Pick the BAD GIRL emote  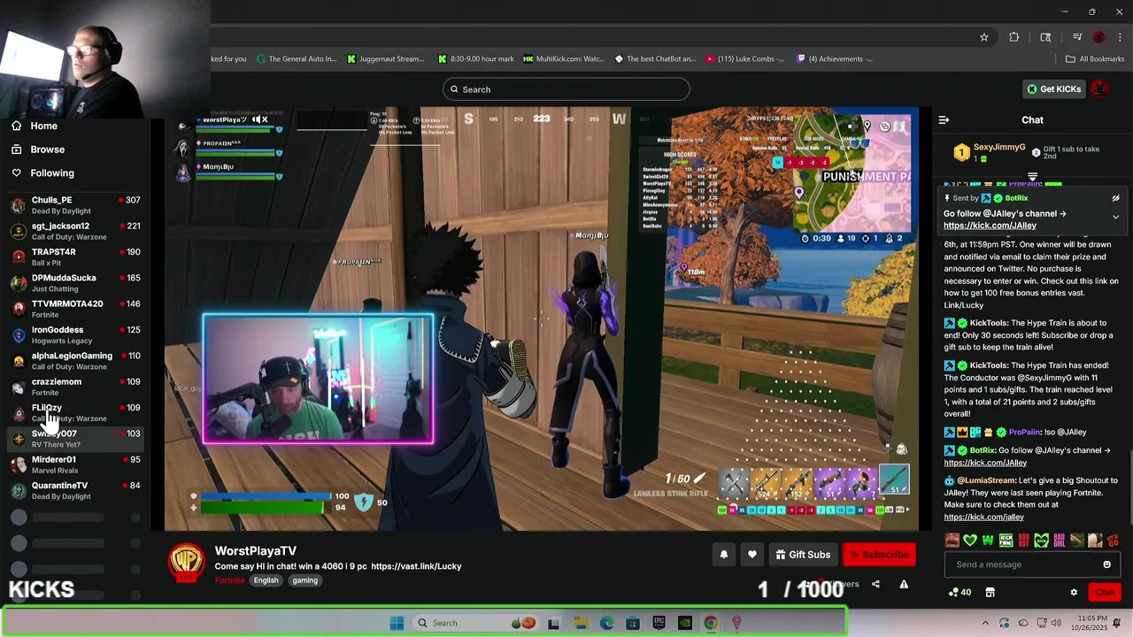click(1060, 541)
